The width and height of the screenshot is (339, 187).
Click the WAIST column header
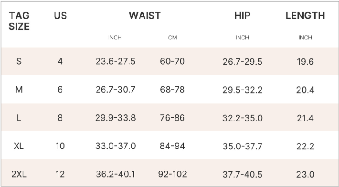tap(144, 16)
